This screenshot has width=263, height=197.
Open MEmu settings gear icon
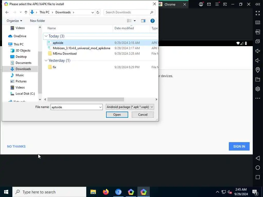(258, 89)
